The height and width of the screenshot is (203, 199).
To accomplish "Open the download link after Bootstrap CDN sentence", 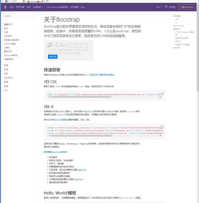I will click(x=102, y=75).
